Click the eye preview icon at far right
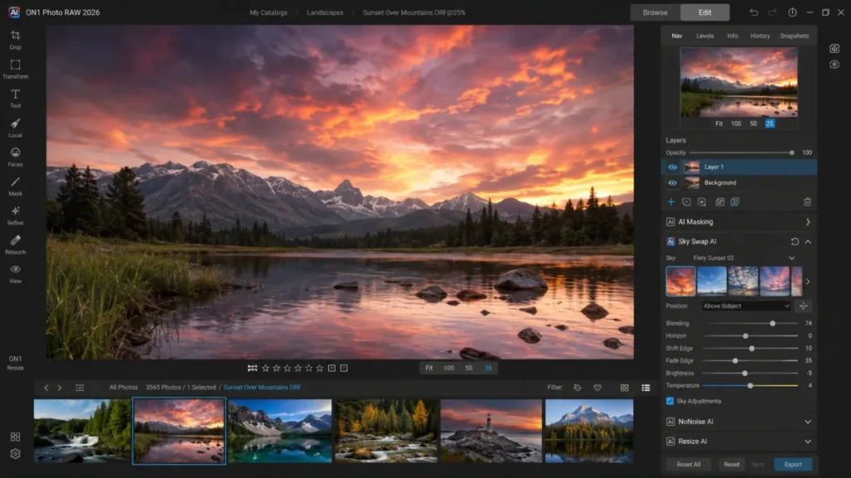Screen dimensions: 851x478 (x=834, y=65)
